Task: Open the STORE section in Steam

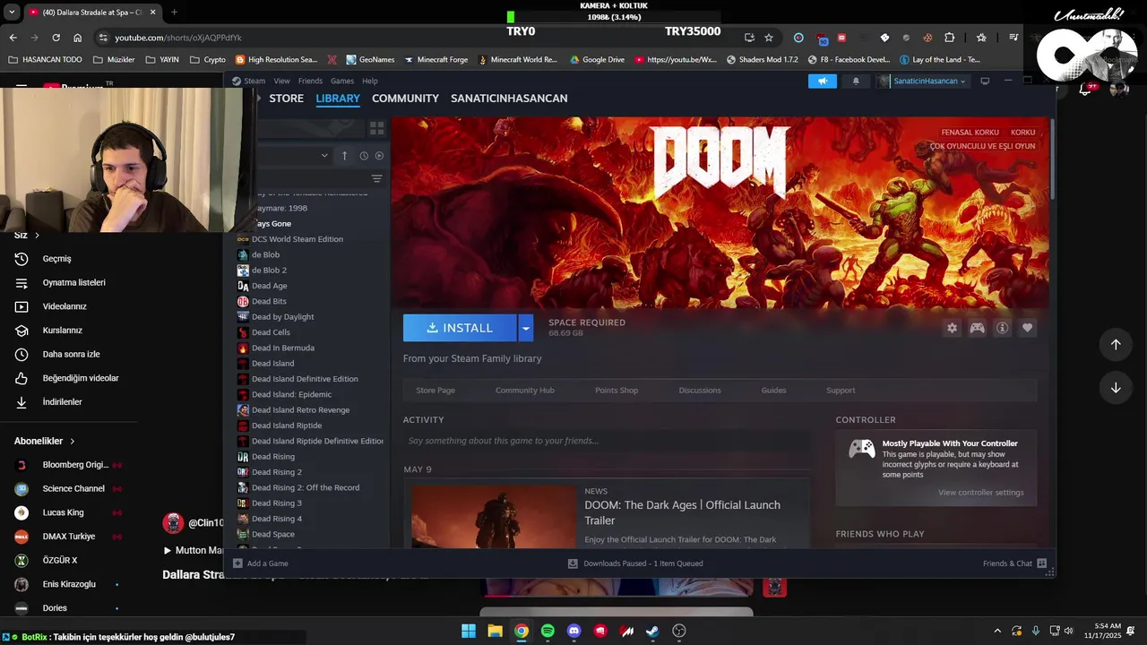Action: (287, 99)
